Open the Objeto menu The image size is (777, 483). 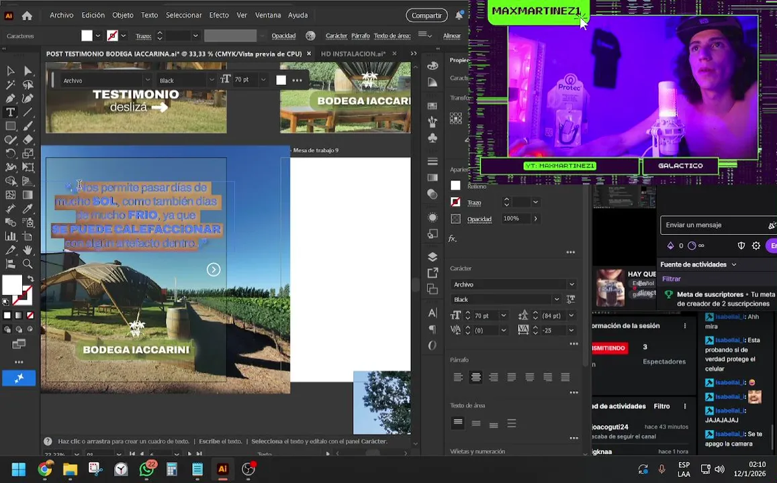pos(123,15)
